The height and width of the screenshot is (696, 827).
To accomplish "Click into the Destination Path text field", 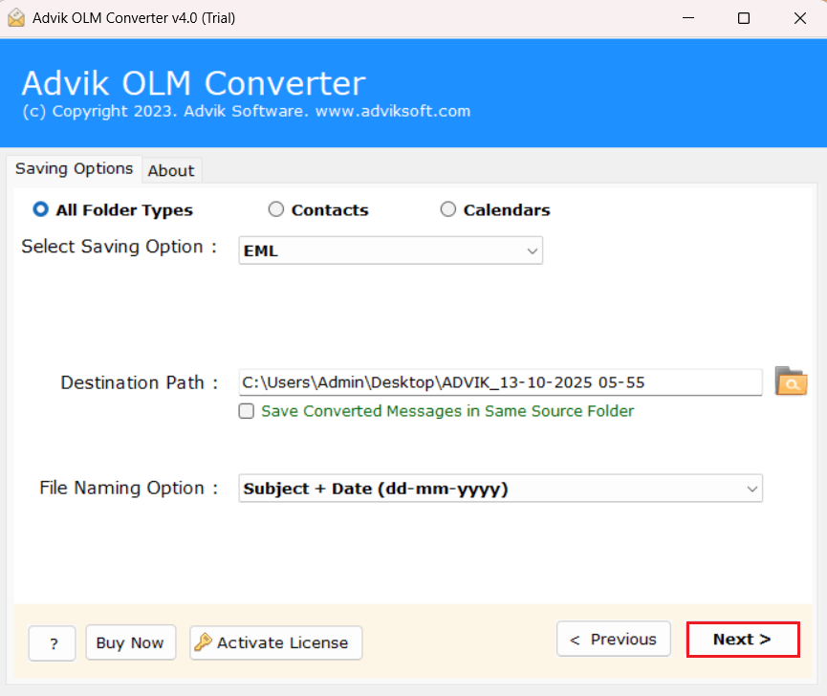I will (x=500, y=382).
